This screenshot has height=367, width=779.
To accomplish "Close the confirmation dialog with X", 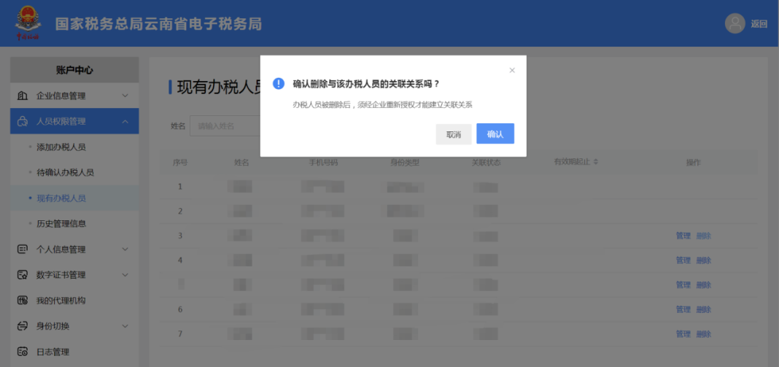I will [x=512, y=70].
